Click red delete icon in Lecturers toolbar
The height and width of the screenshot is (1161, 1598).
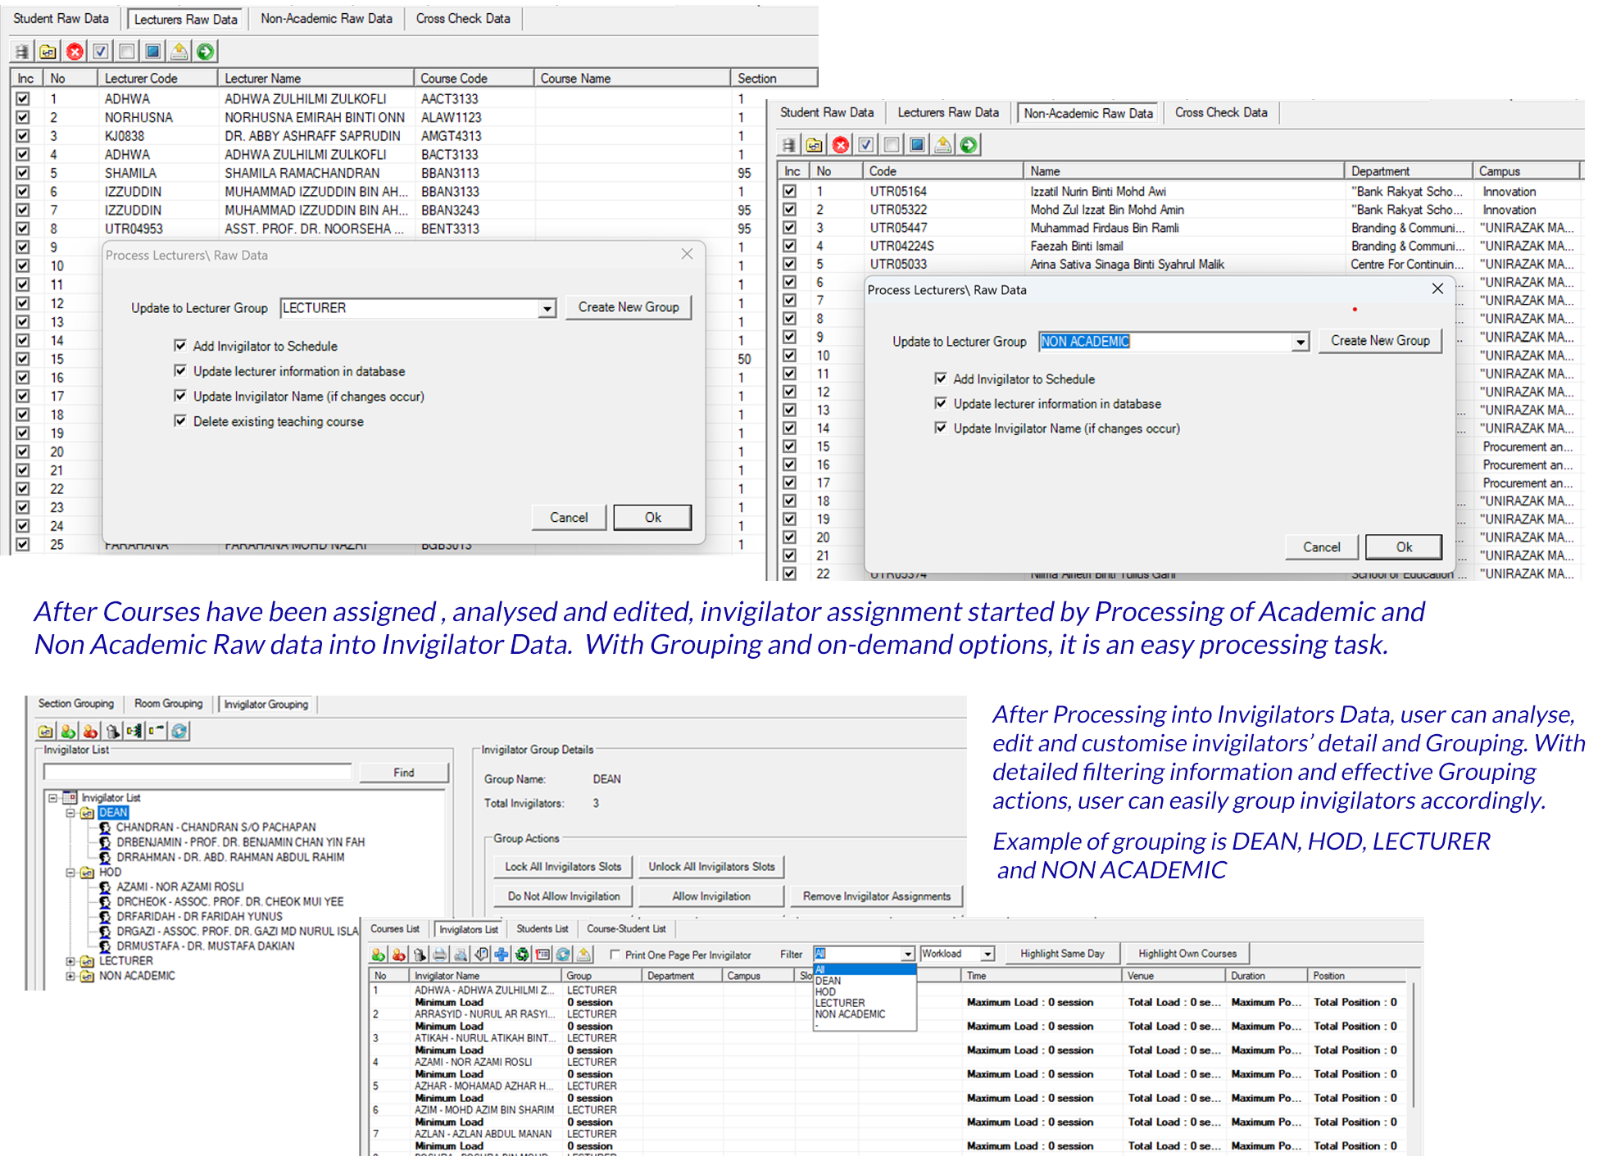(75, 52)
